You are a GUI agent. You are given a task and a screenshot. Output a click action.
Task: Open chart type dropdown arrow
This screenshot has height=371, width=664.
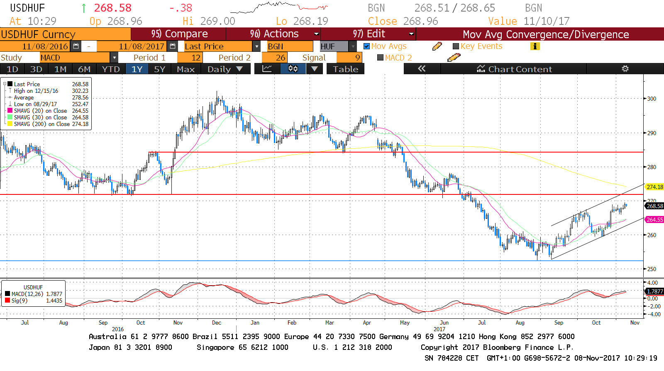point(315,69)
